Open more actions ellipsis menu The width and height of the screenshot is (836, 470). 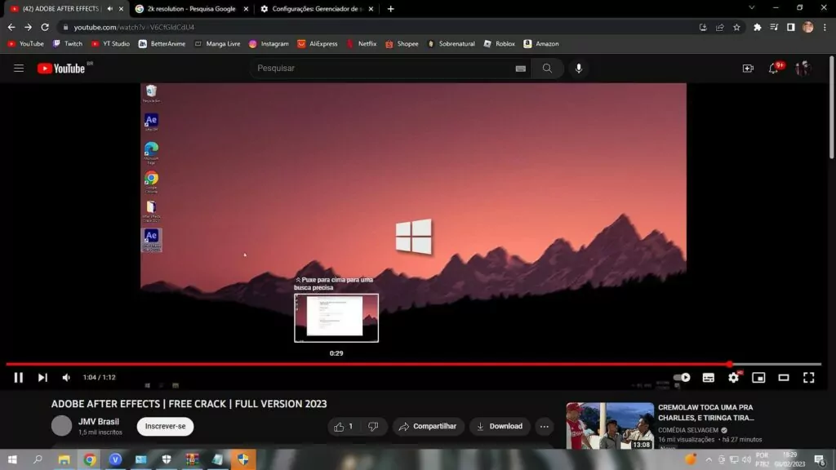[x=544, y=426]
